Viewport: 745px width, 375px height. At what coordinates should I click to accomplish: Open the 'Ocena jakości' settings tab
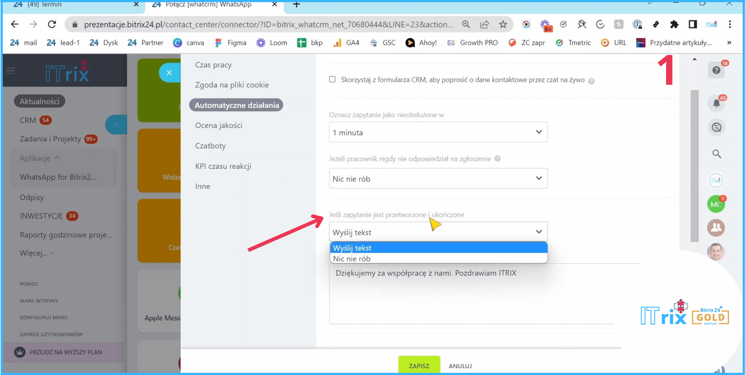(x=218, y=125)
